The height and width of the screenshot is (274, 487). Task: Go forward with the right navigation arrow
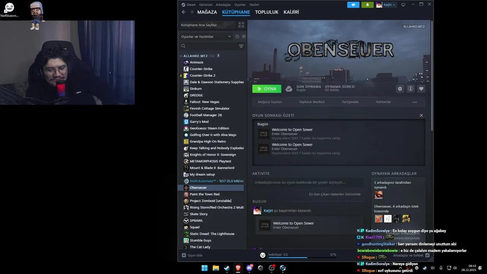pyautogui.click(x=191, y=12)
